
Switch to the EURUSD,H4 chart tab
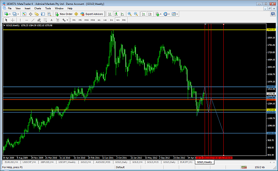[x=12, y=162]
